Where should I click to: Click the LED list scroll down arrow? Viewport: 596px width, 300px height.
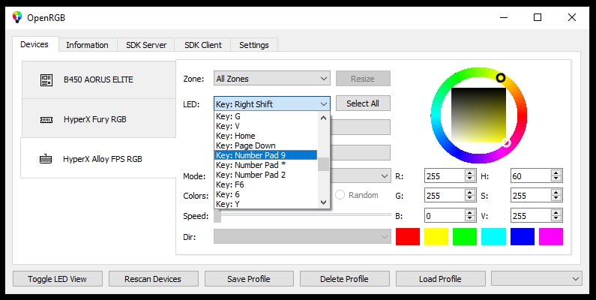[323, 202]
